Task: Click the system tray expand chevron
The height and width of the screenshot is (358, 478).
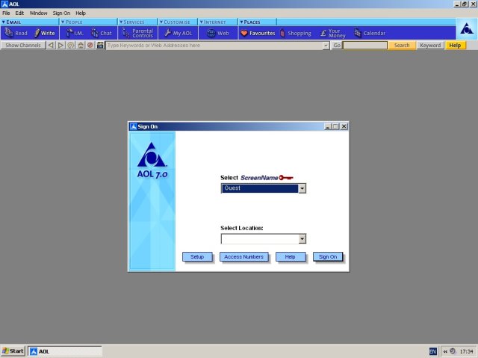Action: click(x=445, y=351)
